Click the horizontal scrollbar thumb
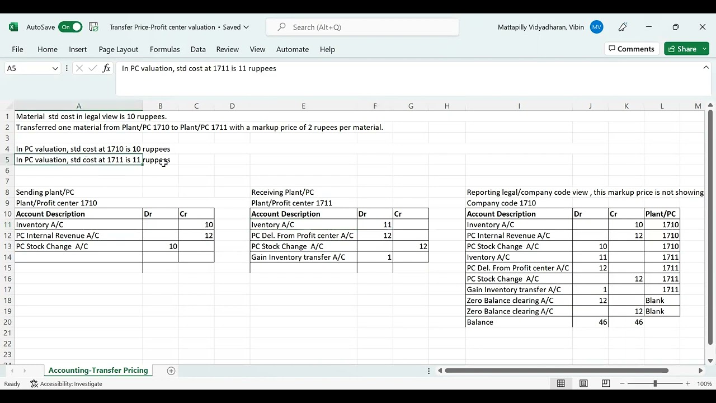The image size is (716, 403). [557, 371]
